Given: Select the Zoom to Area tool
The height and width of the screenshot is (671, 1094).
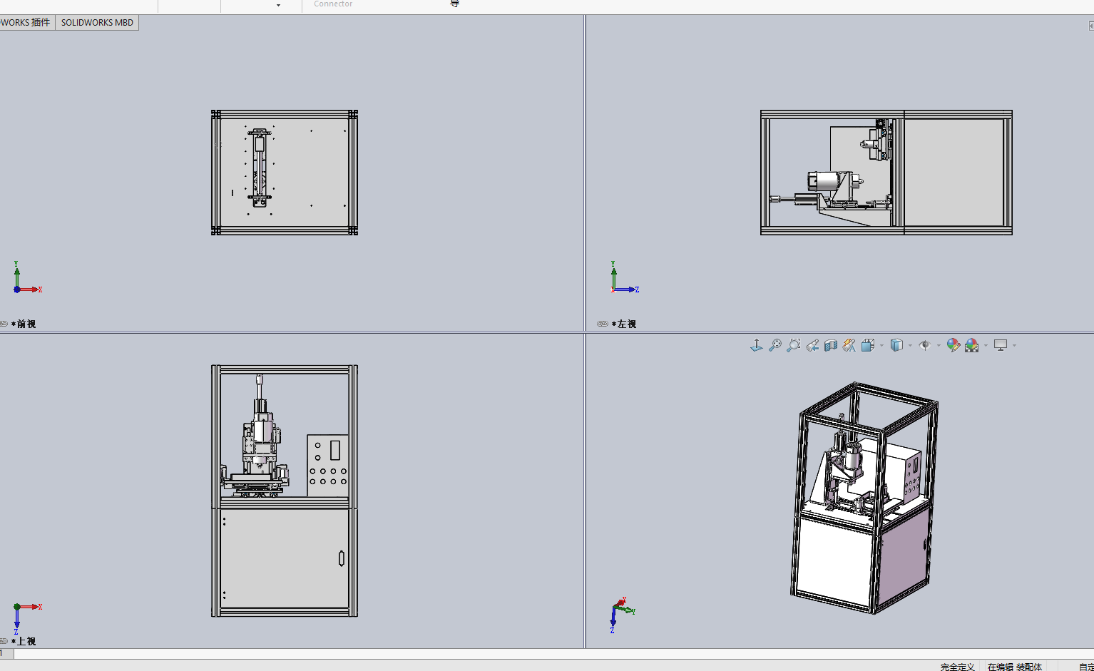Looking at the screenshot, I should [x=794, y=345].
